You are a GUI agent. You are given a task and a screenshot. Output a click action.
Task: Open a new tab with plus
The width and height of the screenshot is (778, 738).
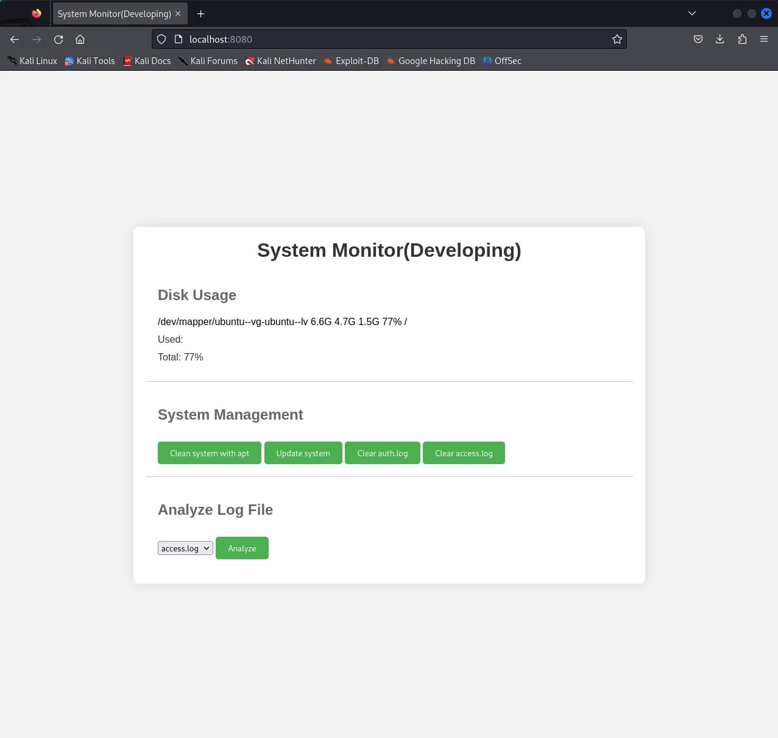coord(201,13)
